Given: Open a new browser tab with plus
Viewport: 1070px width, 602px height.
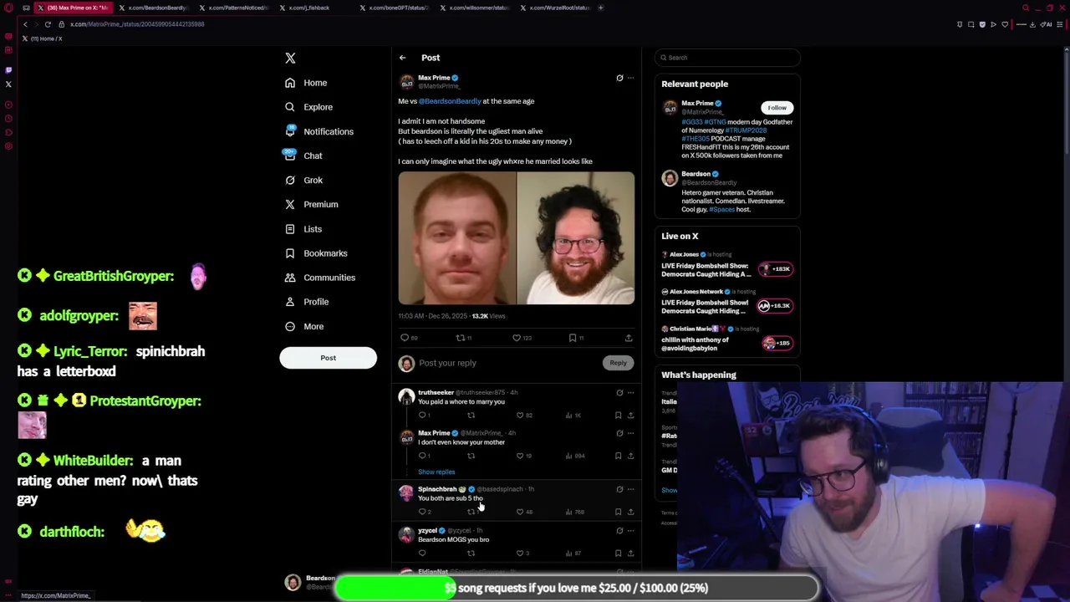Looking at the screenshot, I should (600, 8).
